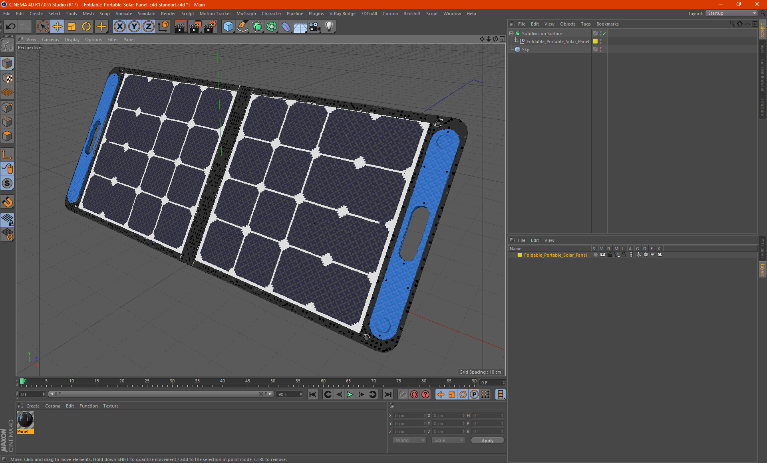
Task: Open Edit Render Settings
Action: pos(210,27)
